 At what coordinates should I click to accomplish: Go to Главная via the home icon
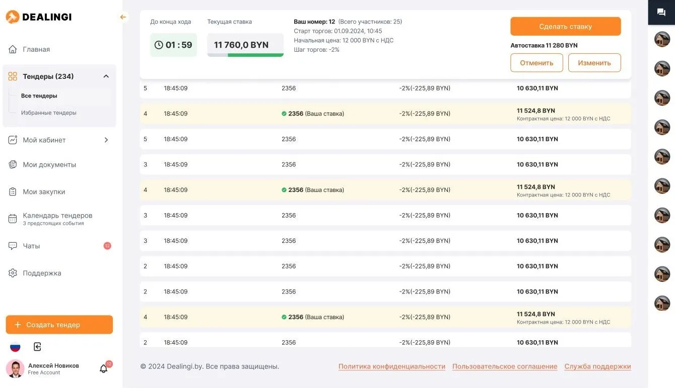13,49
